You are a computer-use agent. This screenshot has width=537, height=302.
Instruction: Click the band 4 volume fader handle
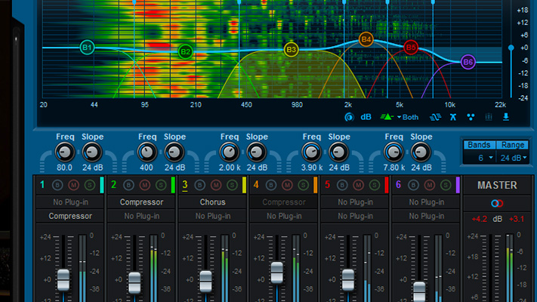tap(277, 271)
